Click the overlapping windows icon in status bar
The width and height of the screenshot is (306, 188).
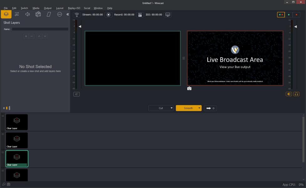pos(4,184)
